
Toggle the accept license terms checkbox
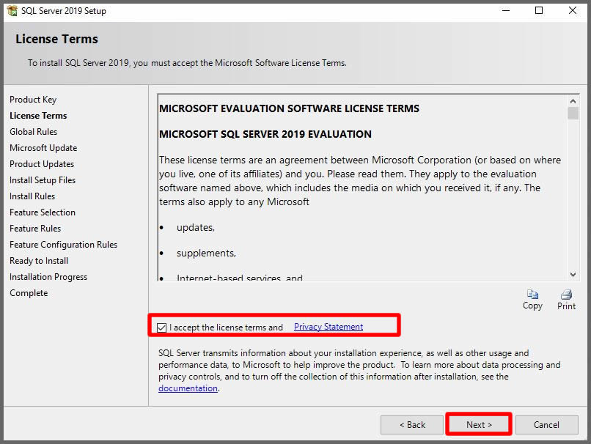162,328
